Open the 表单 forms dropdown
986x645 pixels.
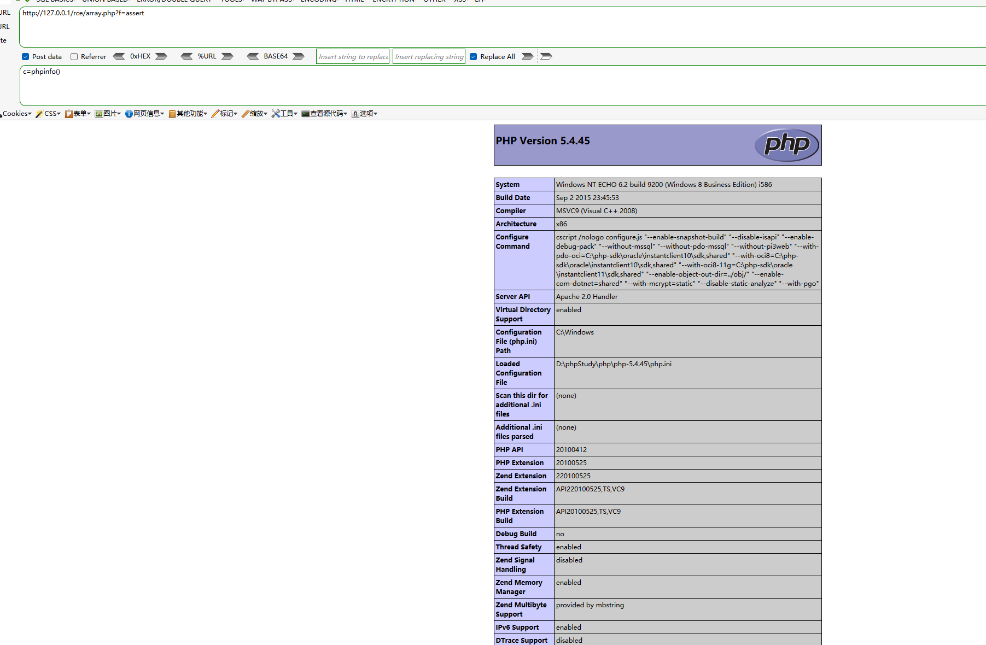[78, 114]
